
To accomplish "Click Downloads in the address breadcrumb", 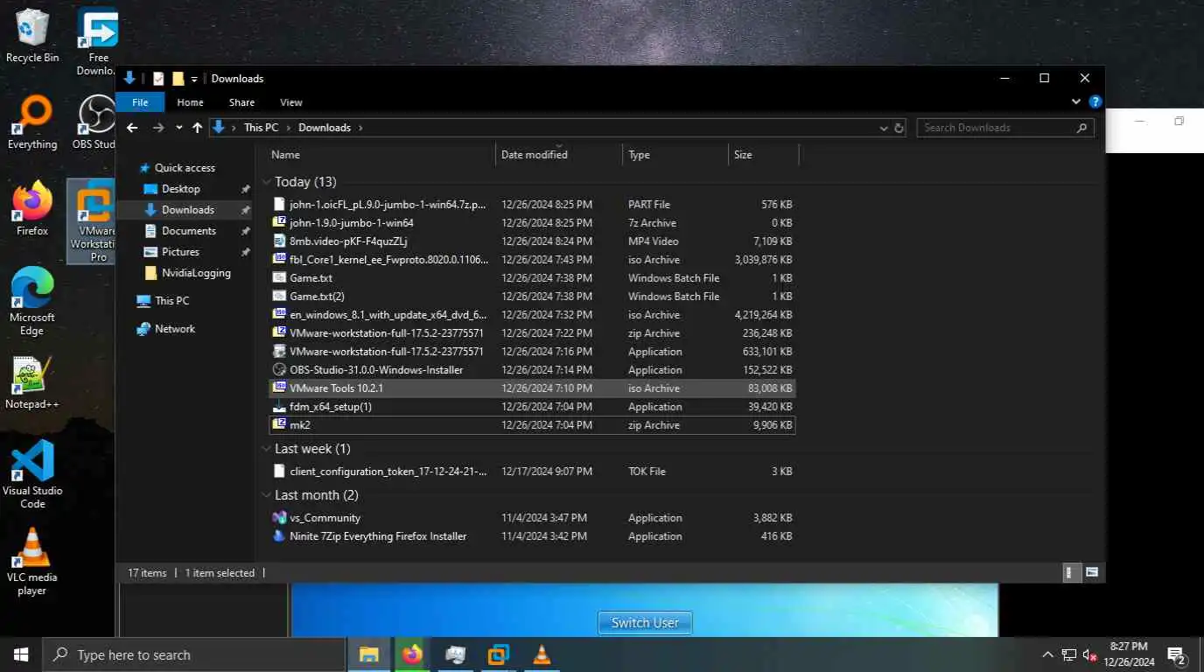I will tap(325, 128).
